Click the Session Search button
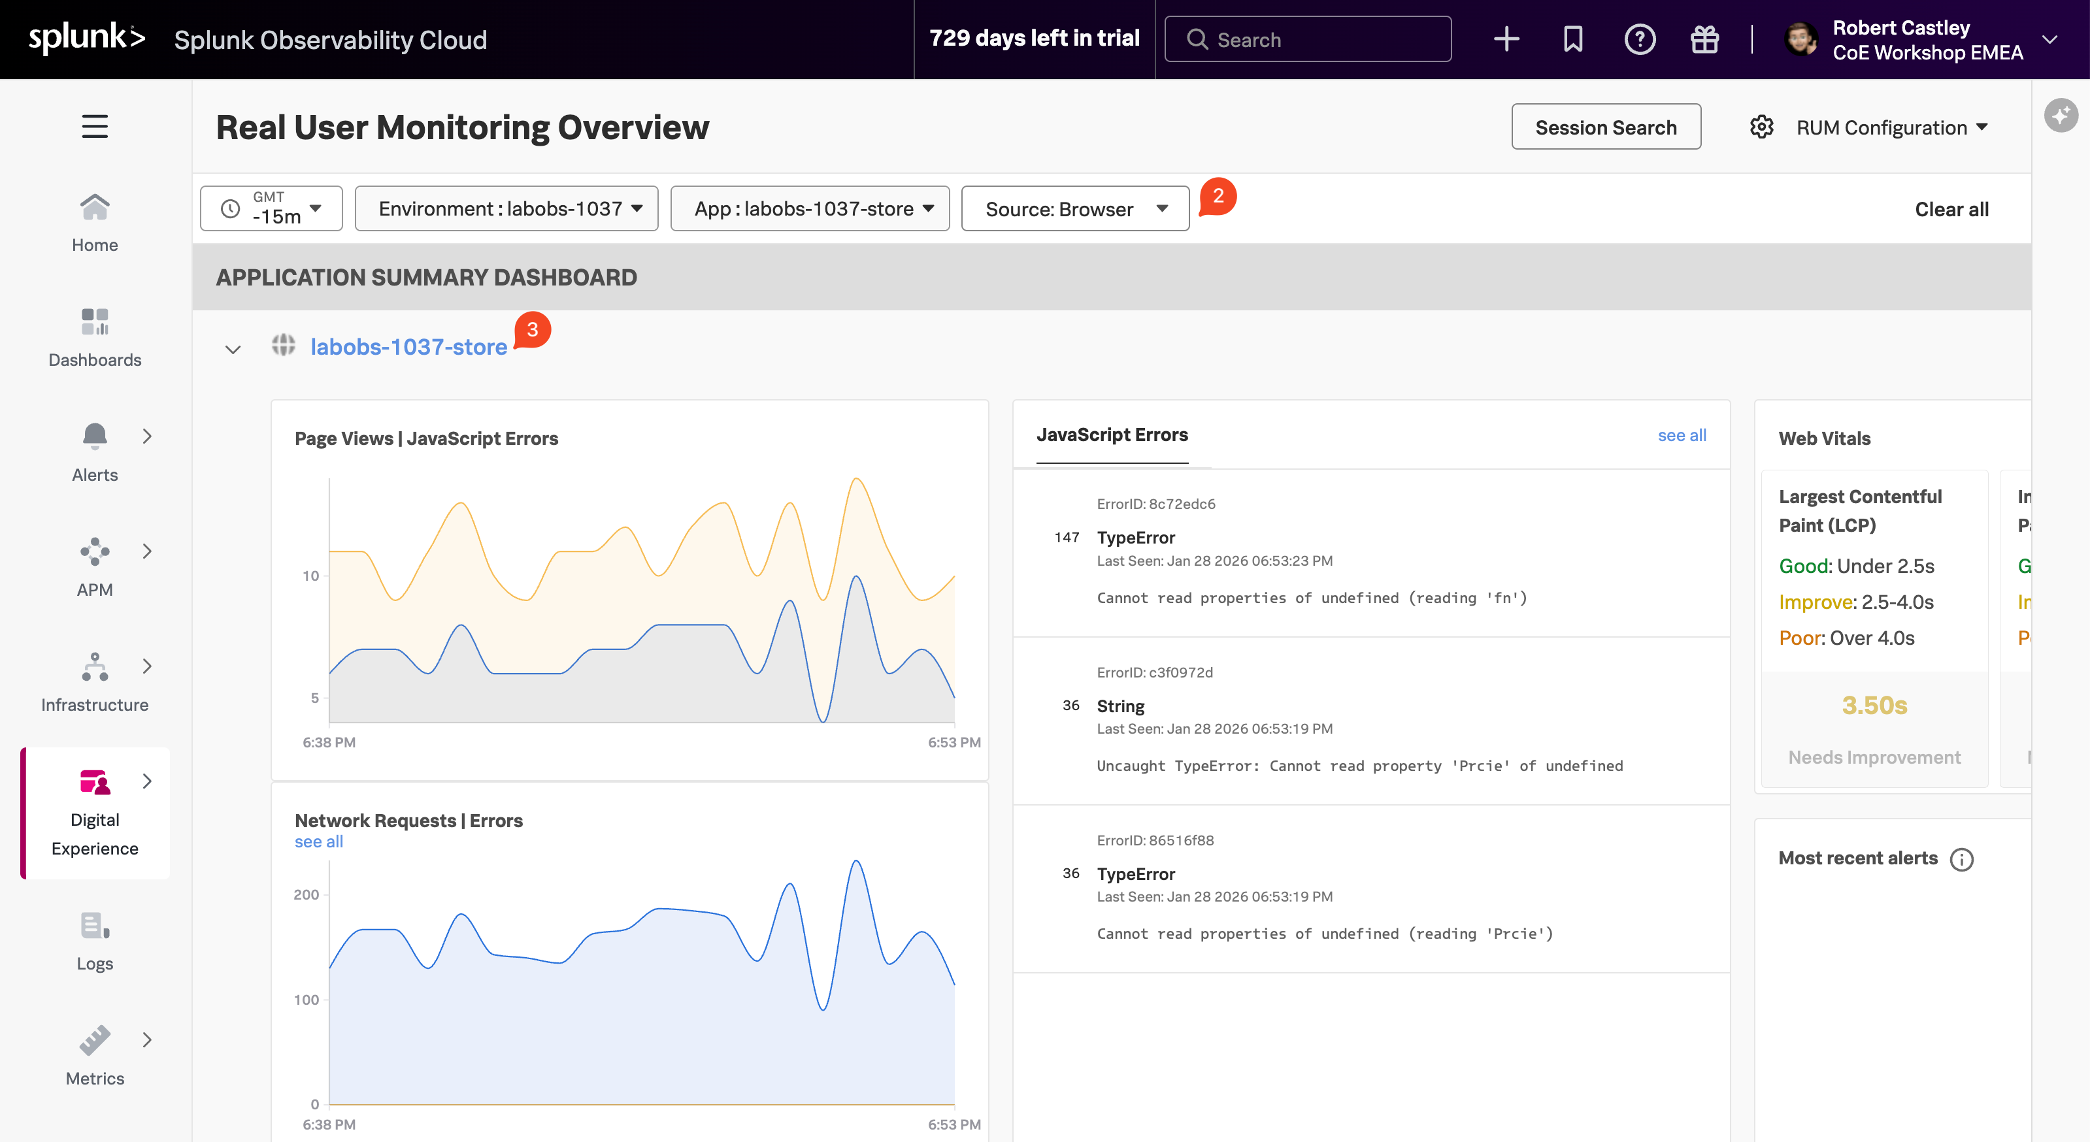 [x=1606, y=127]
